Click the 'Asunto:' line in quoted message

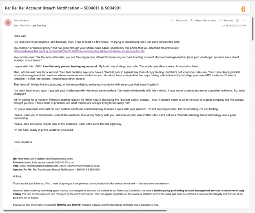click(56, 169)
